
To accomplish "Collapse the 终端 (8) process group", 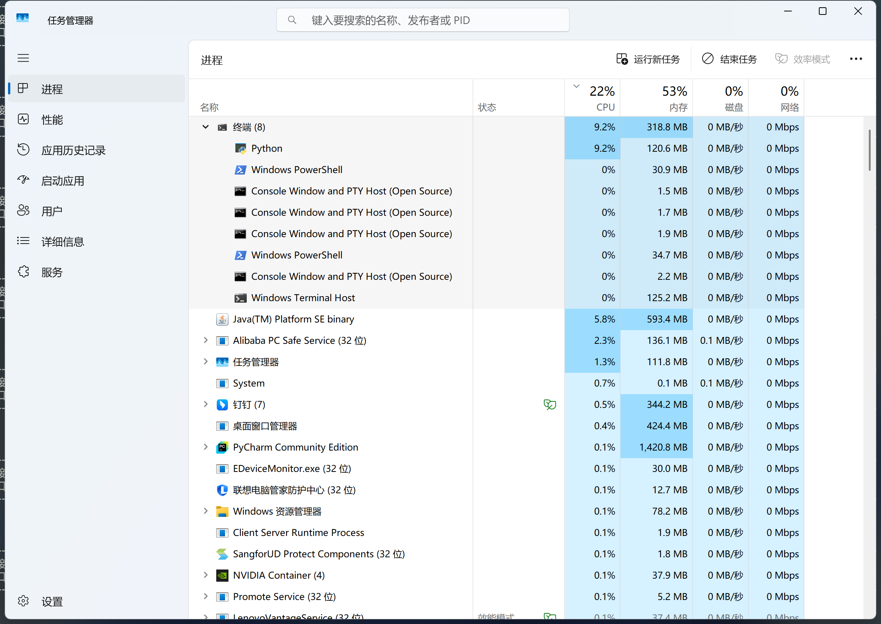I will [x=206, y=127].
